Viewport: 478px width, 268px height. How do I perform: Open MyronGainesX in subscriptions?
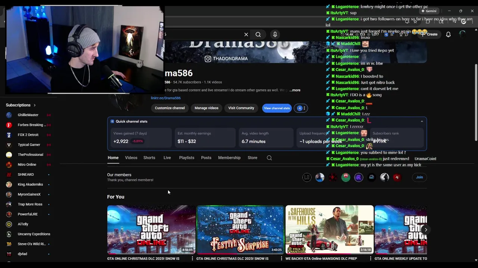point(29,194)
